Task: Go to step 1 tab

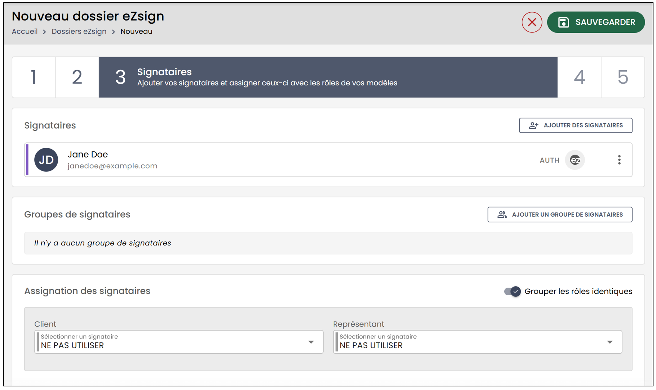Action: pyautogui.click(x=34, y=77)
